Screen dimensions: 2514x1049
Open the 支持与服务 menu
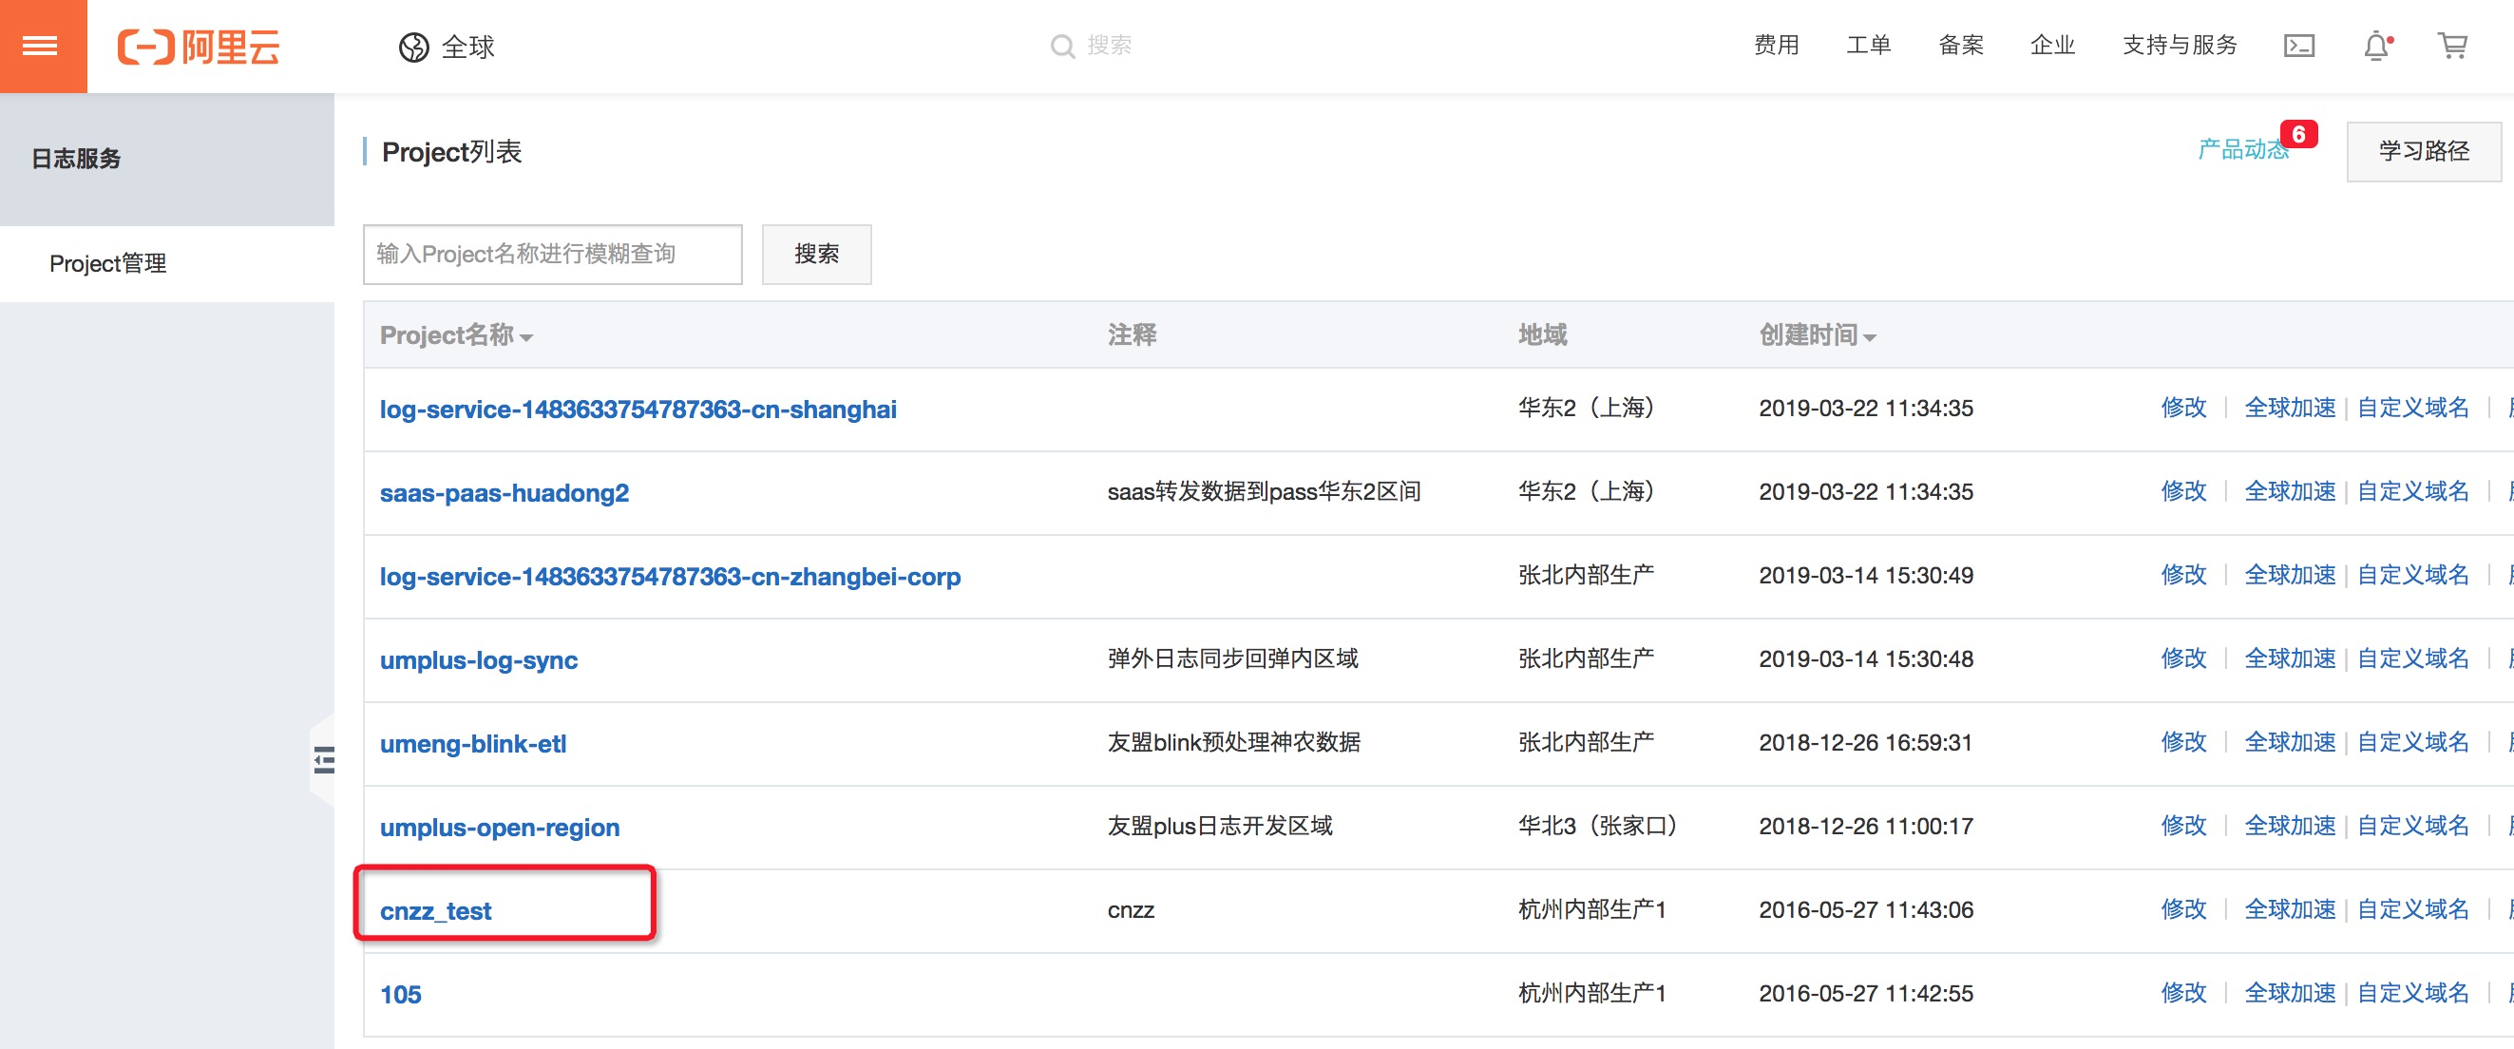point(2180,46)
